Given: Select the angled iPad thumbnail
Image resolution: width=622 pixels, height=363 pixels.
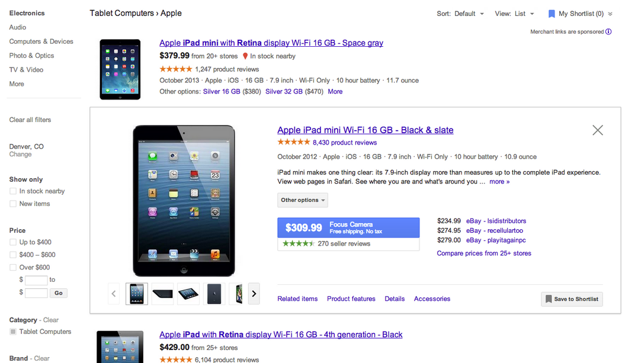Looking at the screenshot, I should 188,294.
